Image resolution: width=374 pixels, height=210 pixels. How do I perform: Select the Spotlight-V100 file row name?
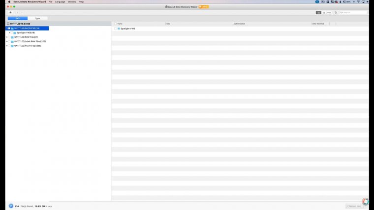click(127, 29)
